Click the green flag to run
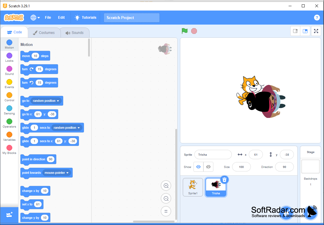The height and width of the screenshot is (225, 324). (184, 31)
